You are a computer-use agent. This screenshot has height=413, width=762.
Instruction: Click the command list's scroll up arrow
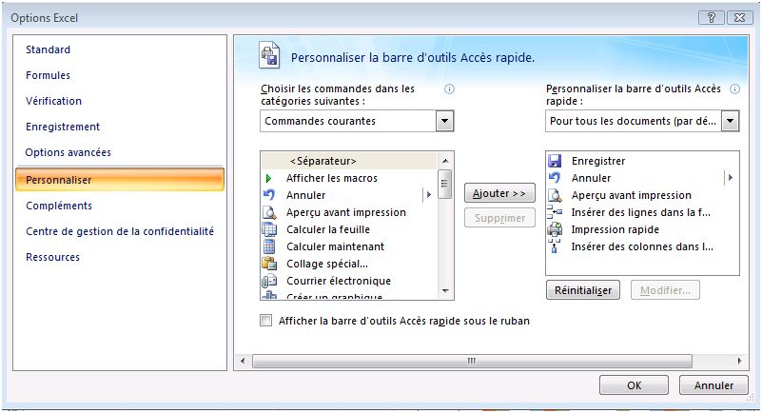[445, 160]
